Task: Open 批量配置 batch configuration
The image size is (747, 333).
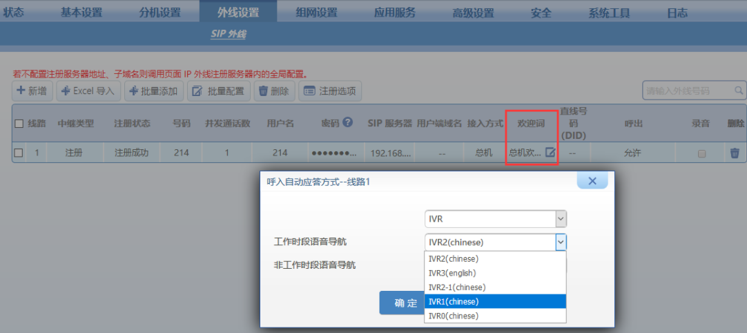Action: [219, 91]
